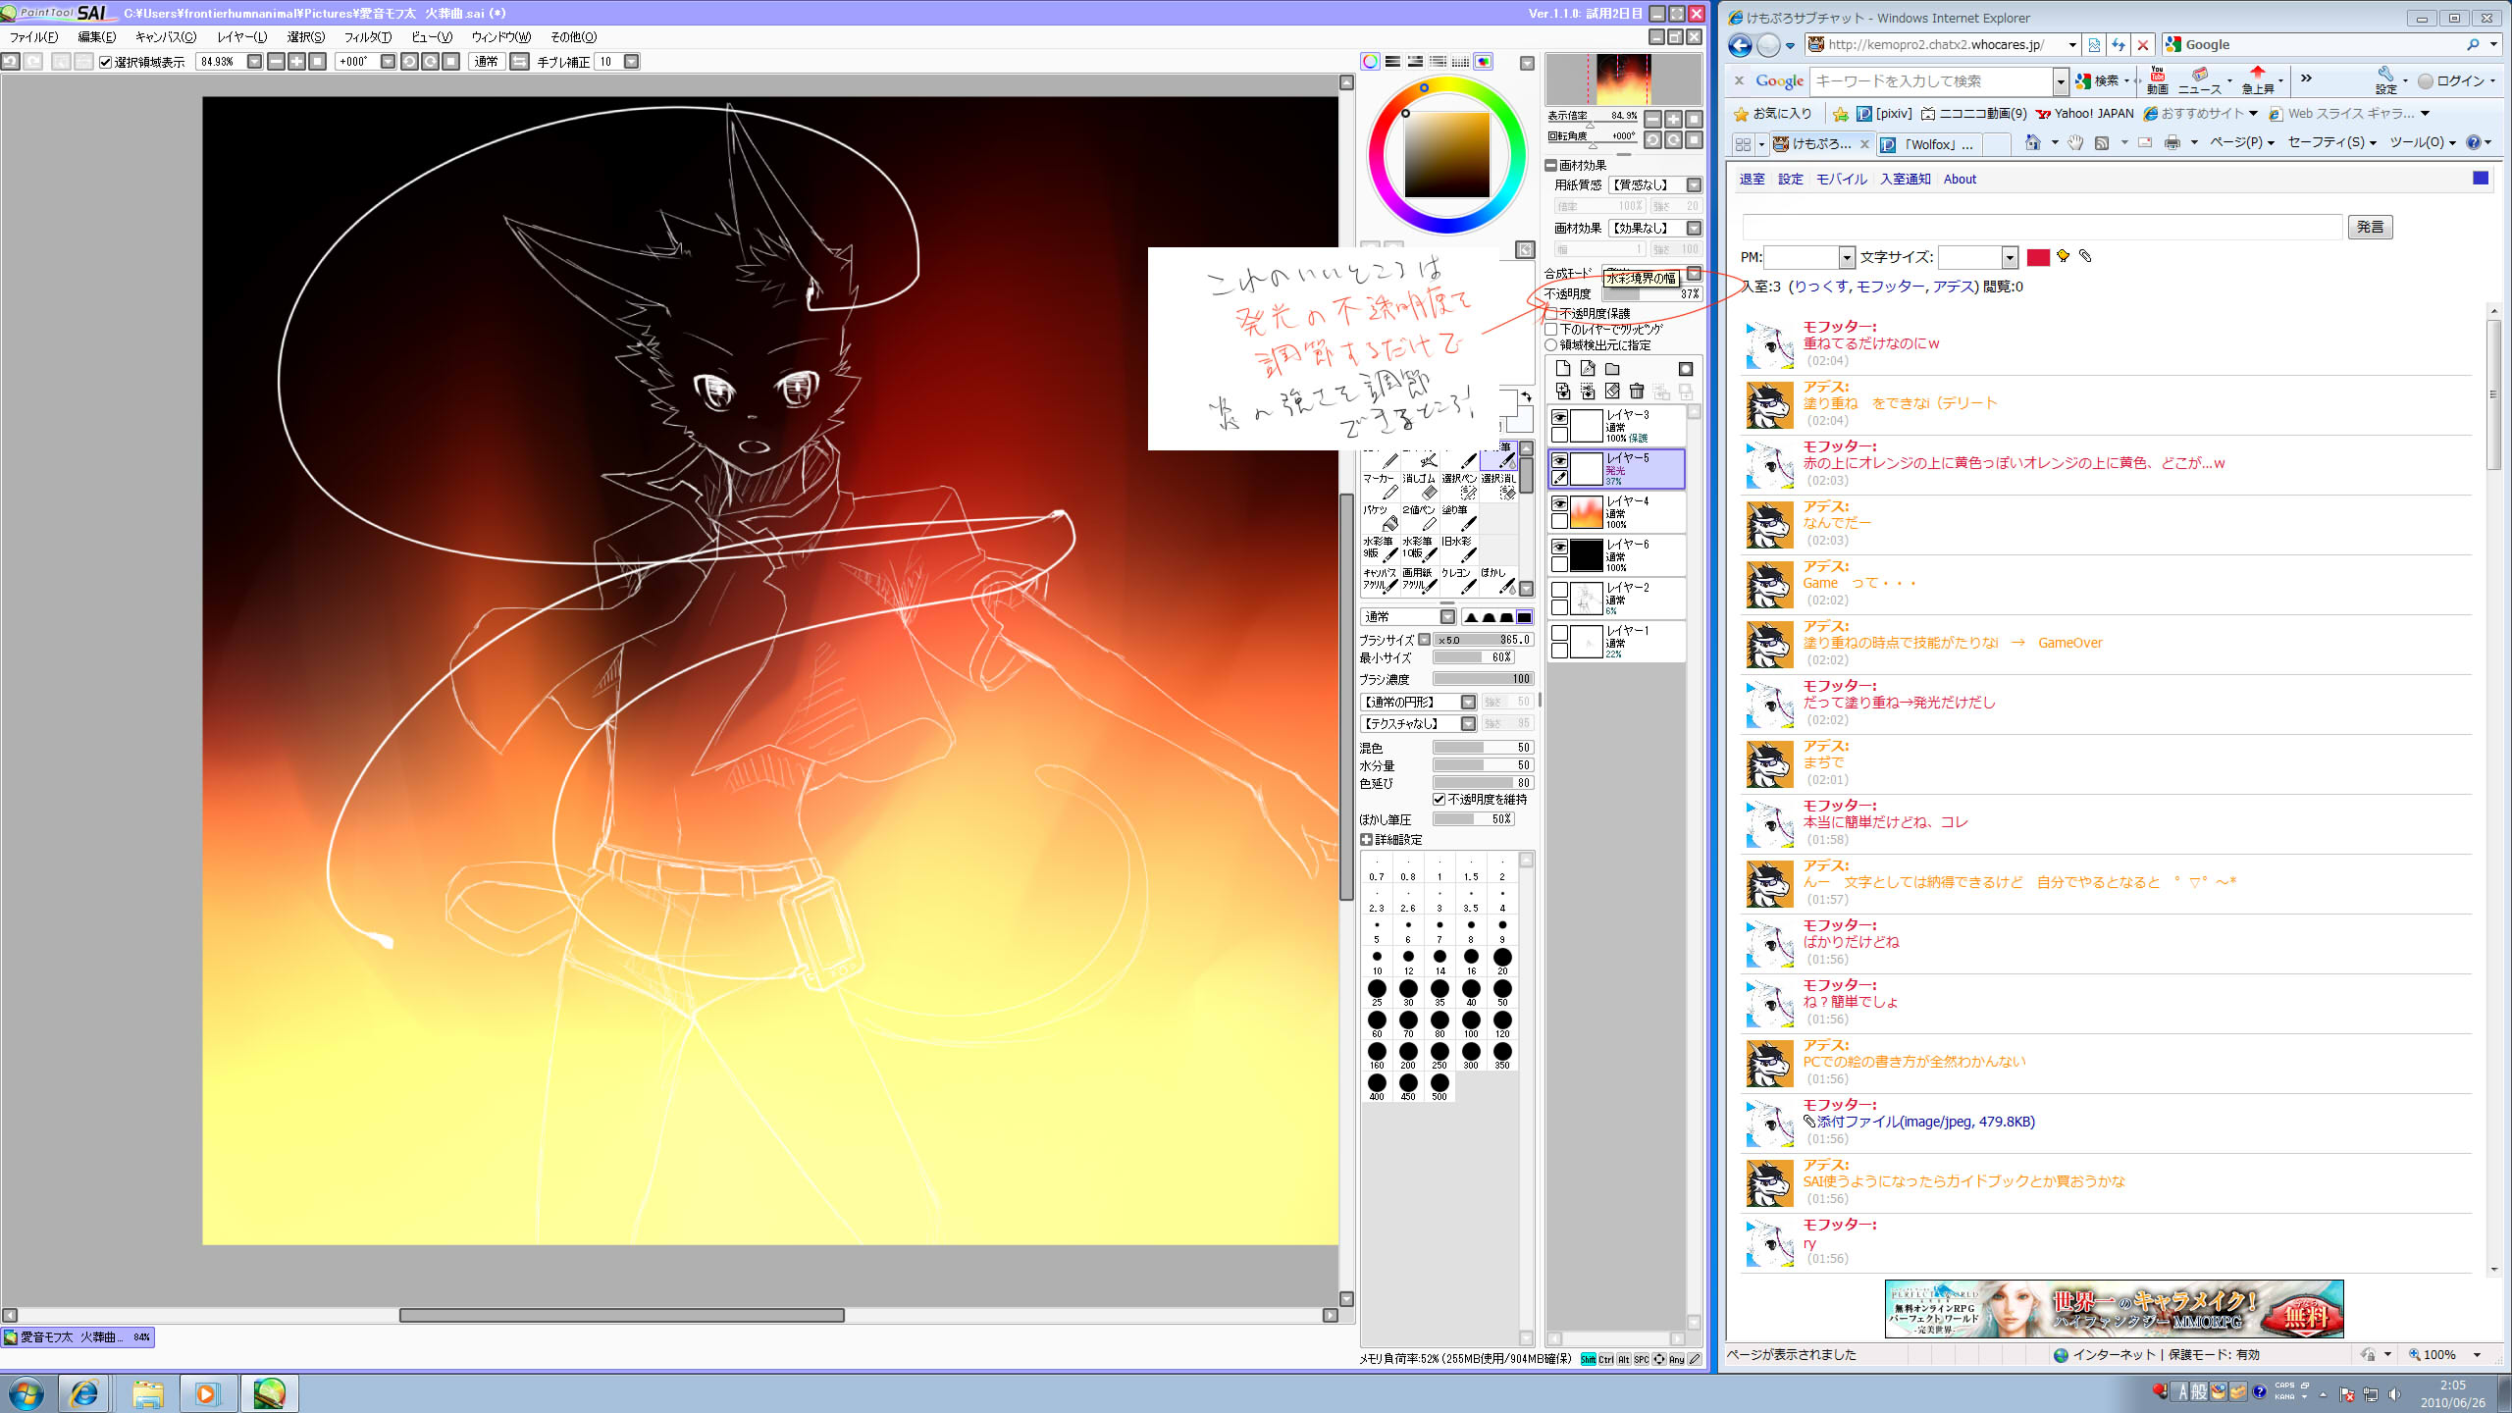This screenshot has width=2512, height=1413.
Task: Swap foreground and background colors
Action: point(1526,396)
